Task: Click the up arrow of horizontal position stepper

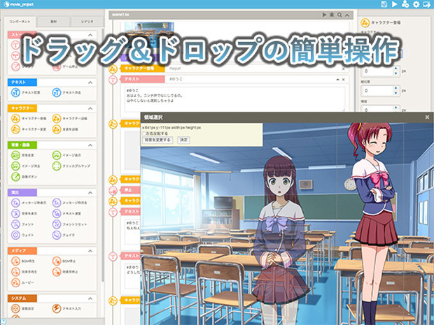Action: pyautogui.click(x=395, y=68)
